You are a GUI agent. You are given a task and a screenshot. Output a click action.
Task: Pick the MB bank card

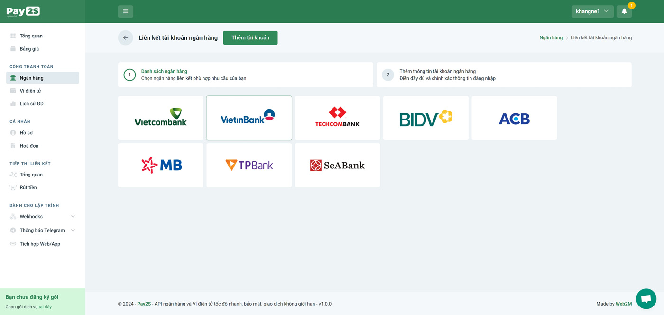click(x=161, y=166)
